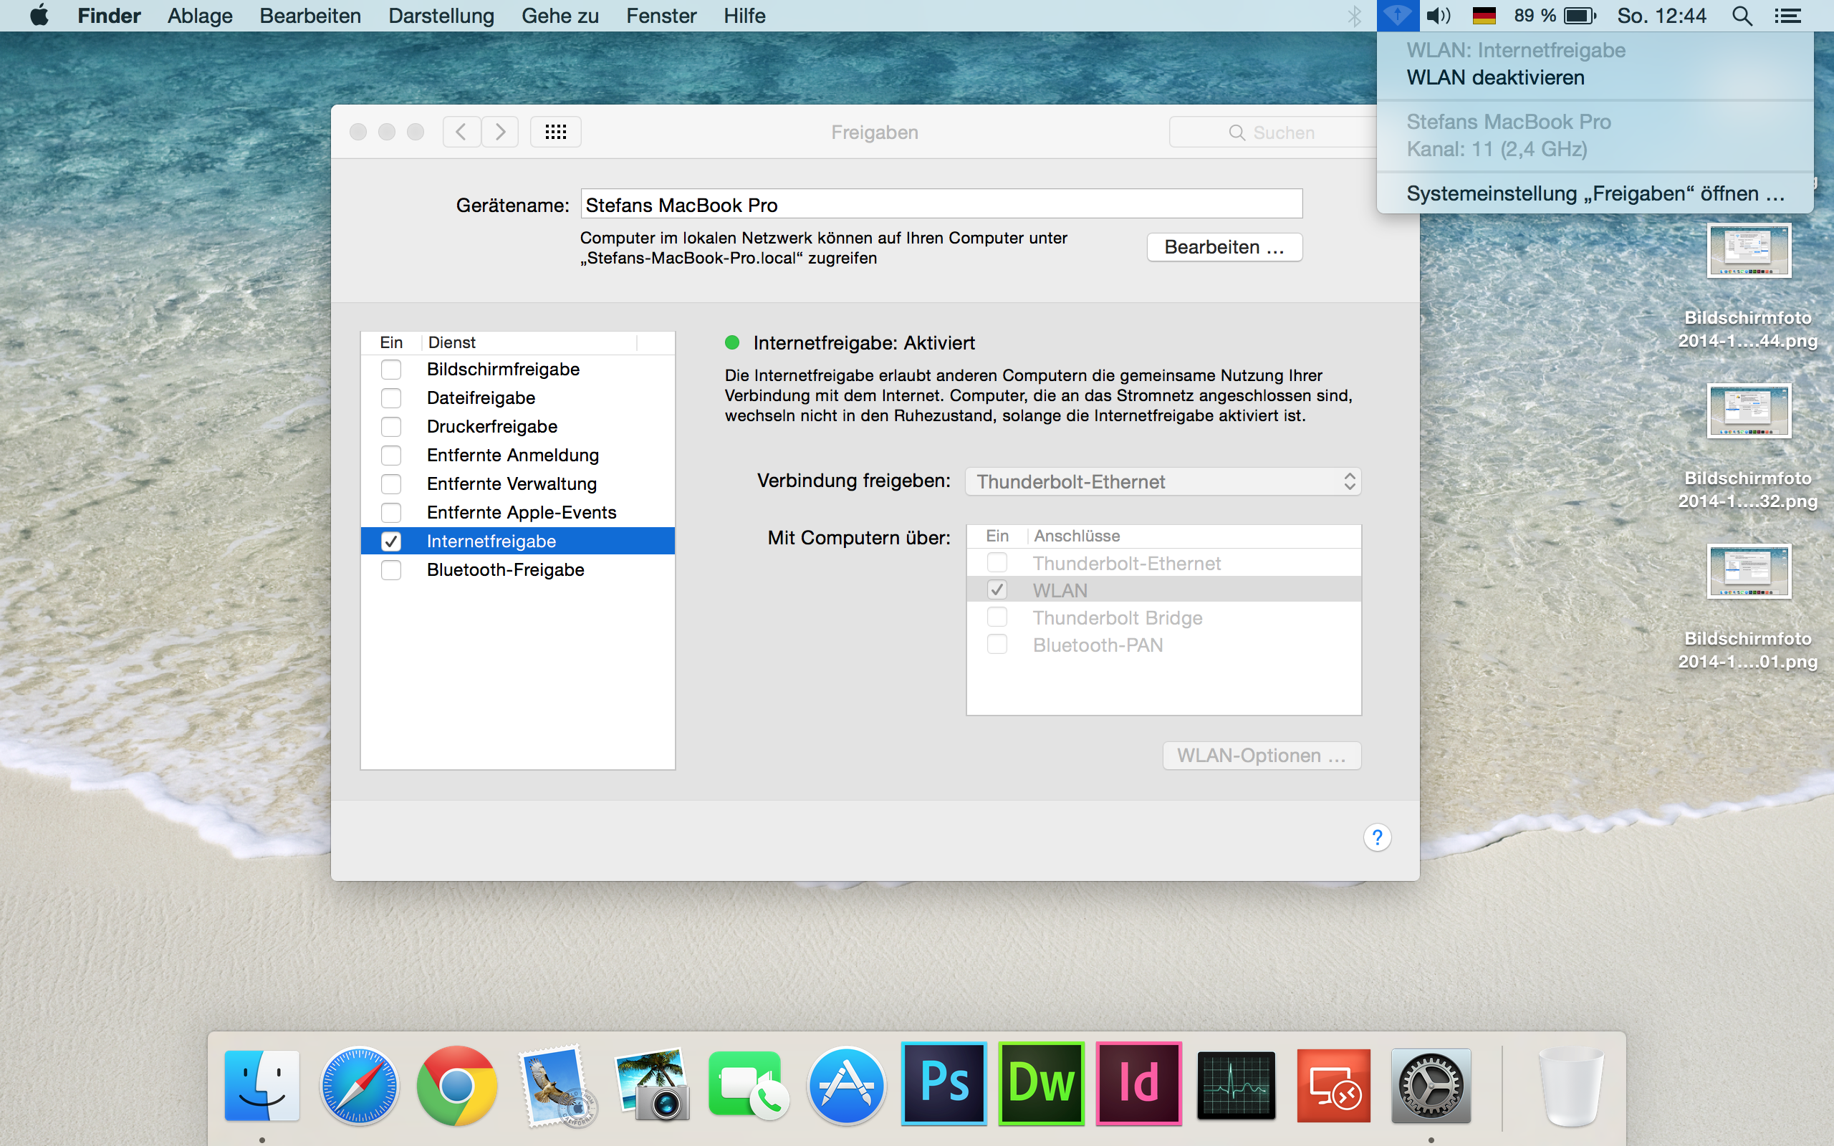
Task: Go back in Freigaben window
Action: click(x=461, y=132)
